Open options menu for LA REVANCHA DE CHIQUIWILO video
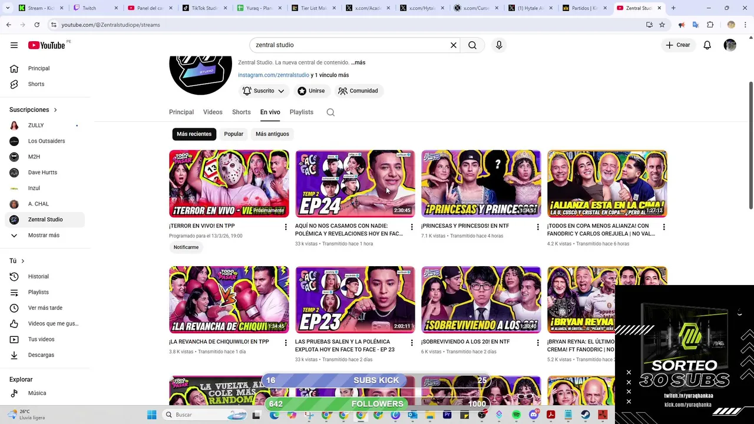 [286, 343]
